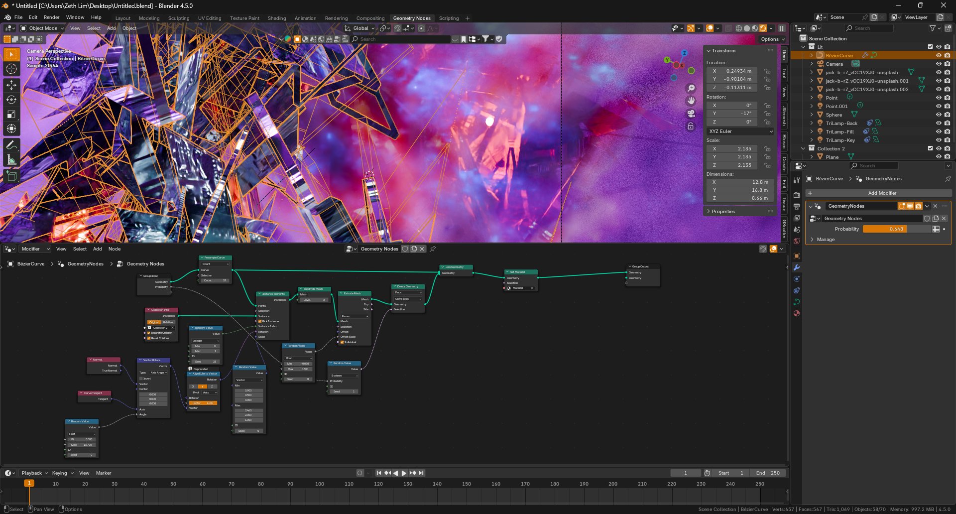Click the Play animation button in timeline

click(404, 473)
